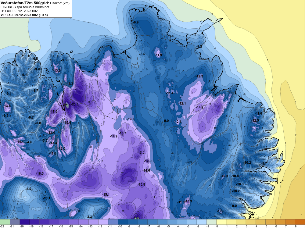
Task: Click the -20.3 temperature value
Action: click(74, 104)
